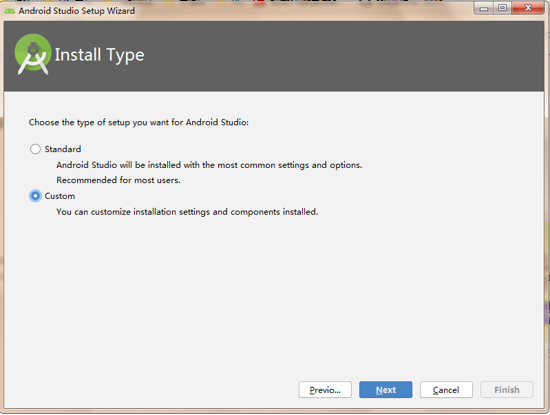Select the Custom radio button

[35, 196]
